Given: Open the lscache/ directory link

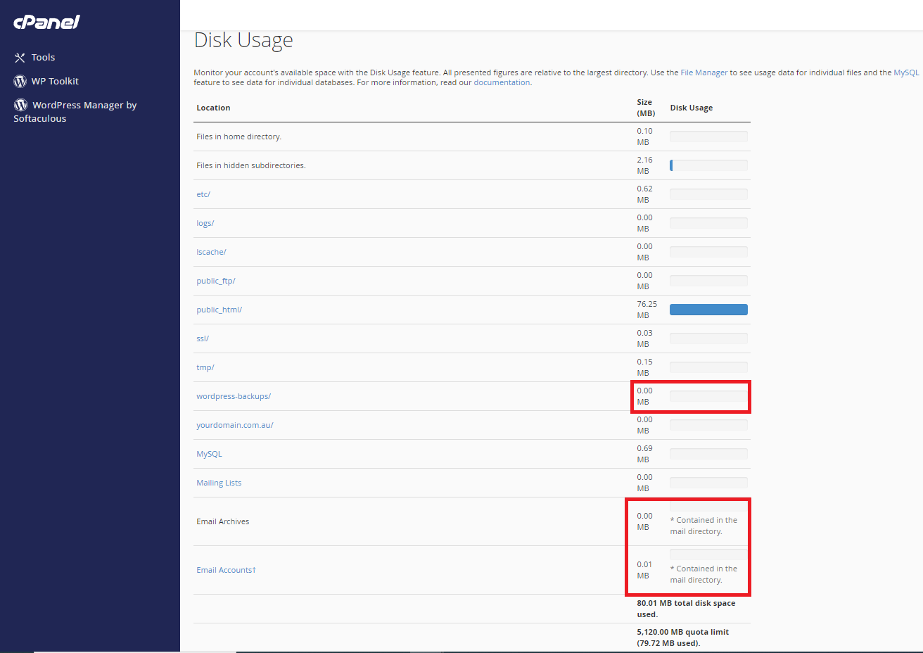Looking at the screenshot, I should (x=211, y=252).
